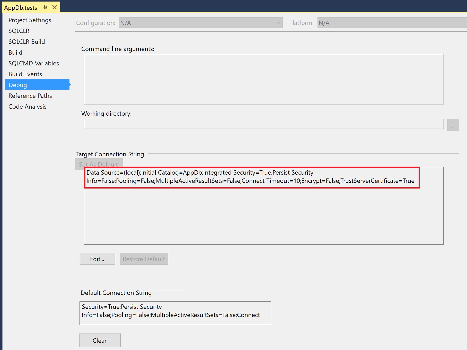Select Build Events in the sidebar
This screenshot has width=467, height=350.
pyautogui.click(x=25, y=74)
